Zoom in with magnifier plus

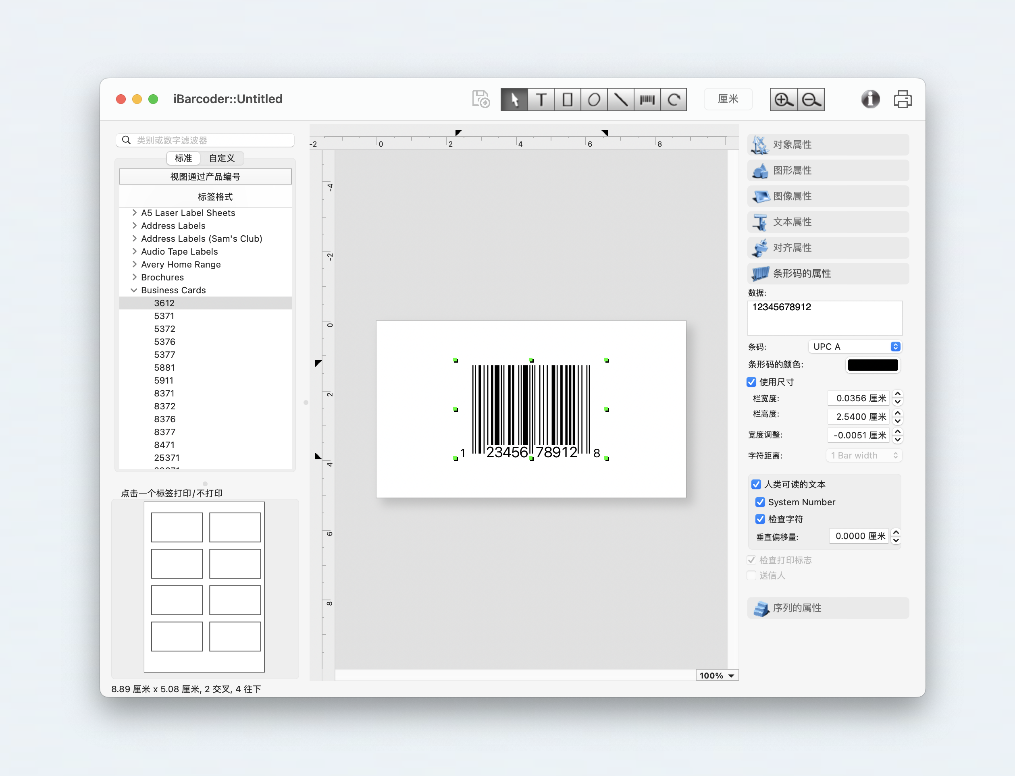tap(784, 99)
